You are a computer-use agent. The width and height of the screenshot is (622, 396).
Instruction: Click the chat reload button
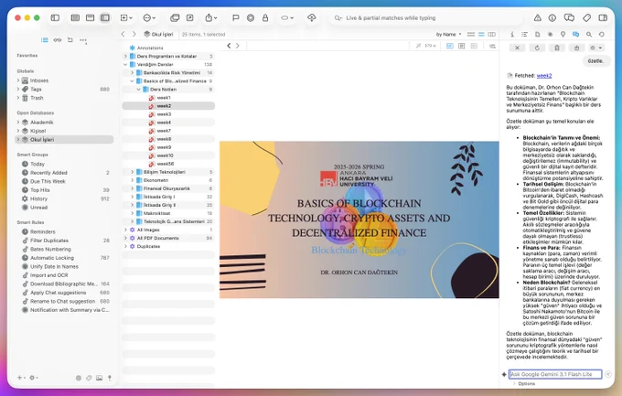[537, 48]
